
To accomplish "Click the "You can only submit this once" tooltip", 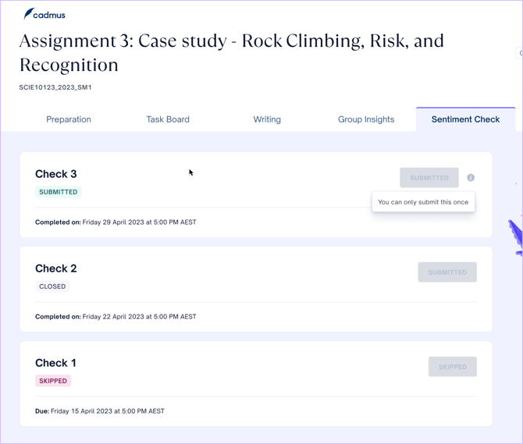I will tap(423, 202).
